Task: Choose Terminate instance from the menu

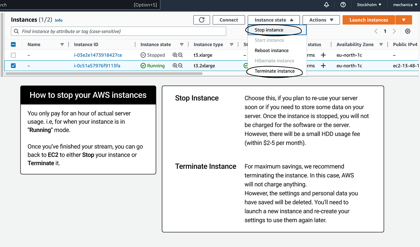Action: point(277,71)
